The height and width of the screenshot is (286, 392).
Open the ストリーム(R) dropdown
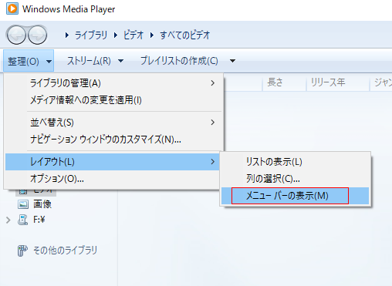[95, 61]
